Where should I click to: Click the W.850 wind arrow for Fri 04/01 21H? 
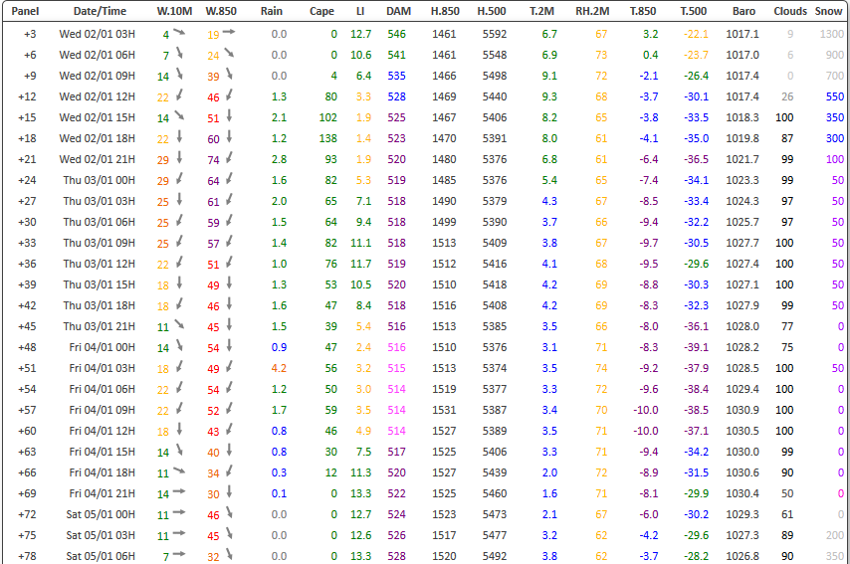(229, 492)
